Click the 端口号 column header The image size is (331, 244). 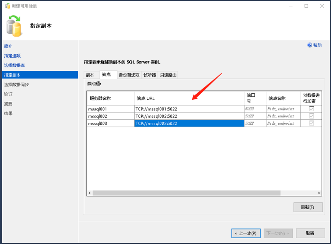255,98
